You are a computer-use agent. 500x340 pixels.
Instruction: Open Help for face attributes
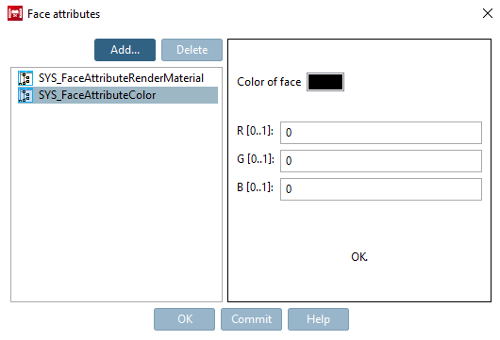click(318, 319)
